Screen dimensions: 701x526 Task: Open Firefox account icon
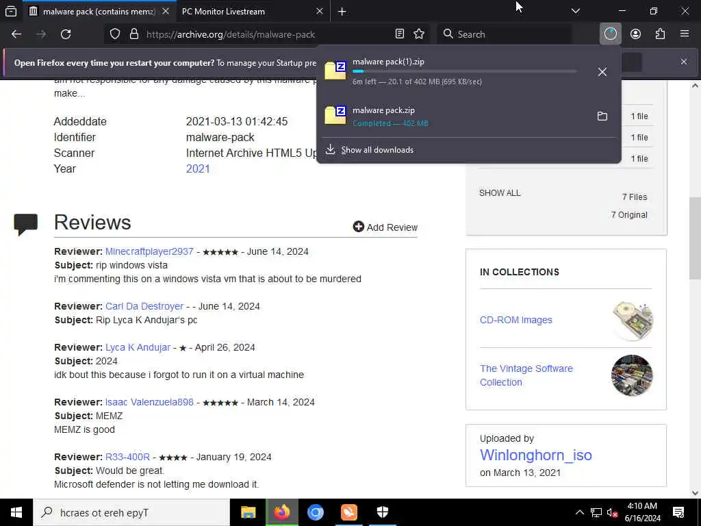point(635,34)
